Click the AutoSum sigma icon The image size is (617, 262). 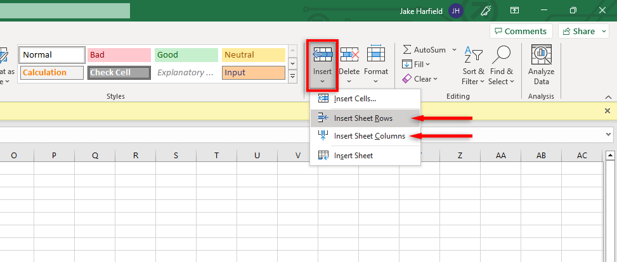[x=407, y=49]
